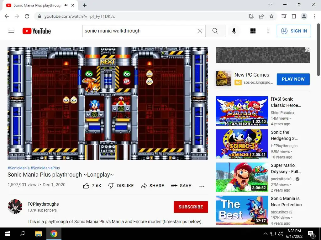Open the New PC Games ad thumbnail
This screenshot has height=240, width=321.
[223, 78]
